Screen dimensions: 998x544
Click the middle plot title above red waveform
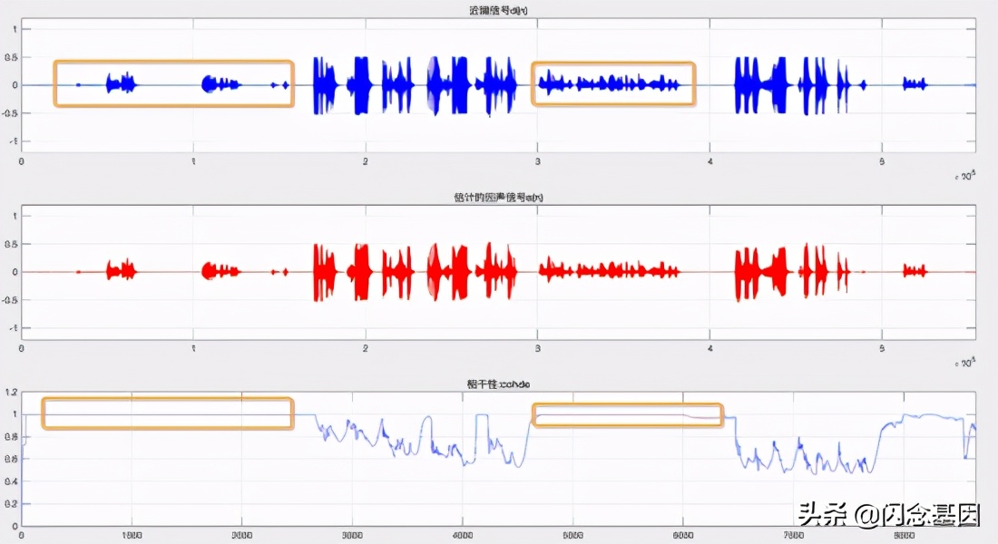pos(498,197)
